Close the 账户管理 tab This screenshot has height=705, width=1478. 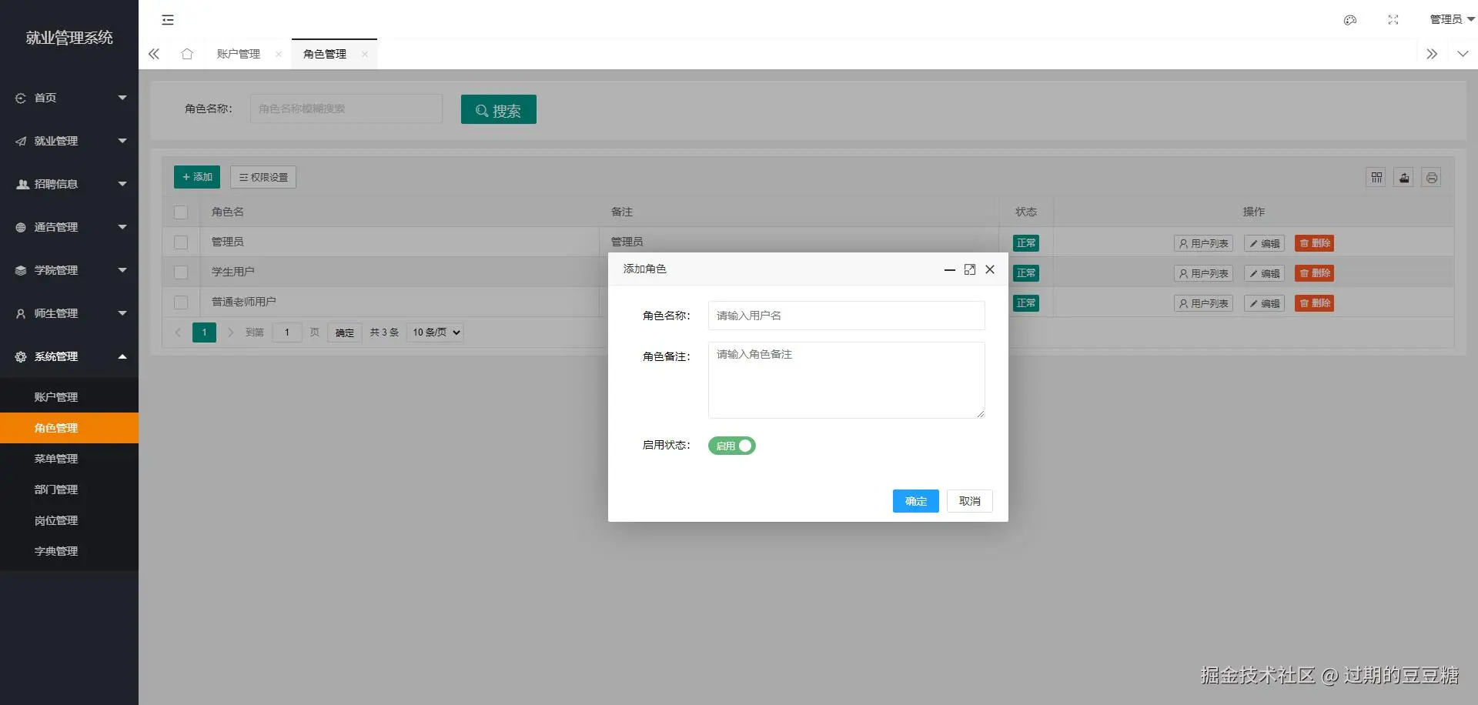click(x=279, y=54)
